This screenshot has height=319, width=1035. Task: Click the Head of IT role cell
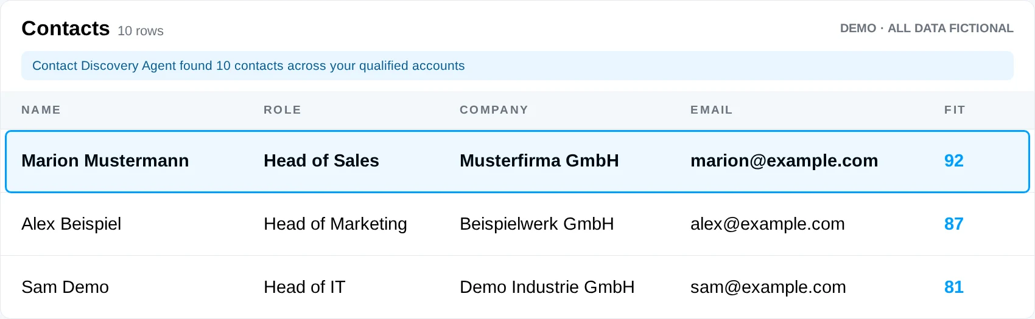304,287
